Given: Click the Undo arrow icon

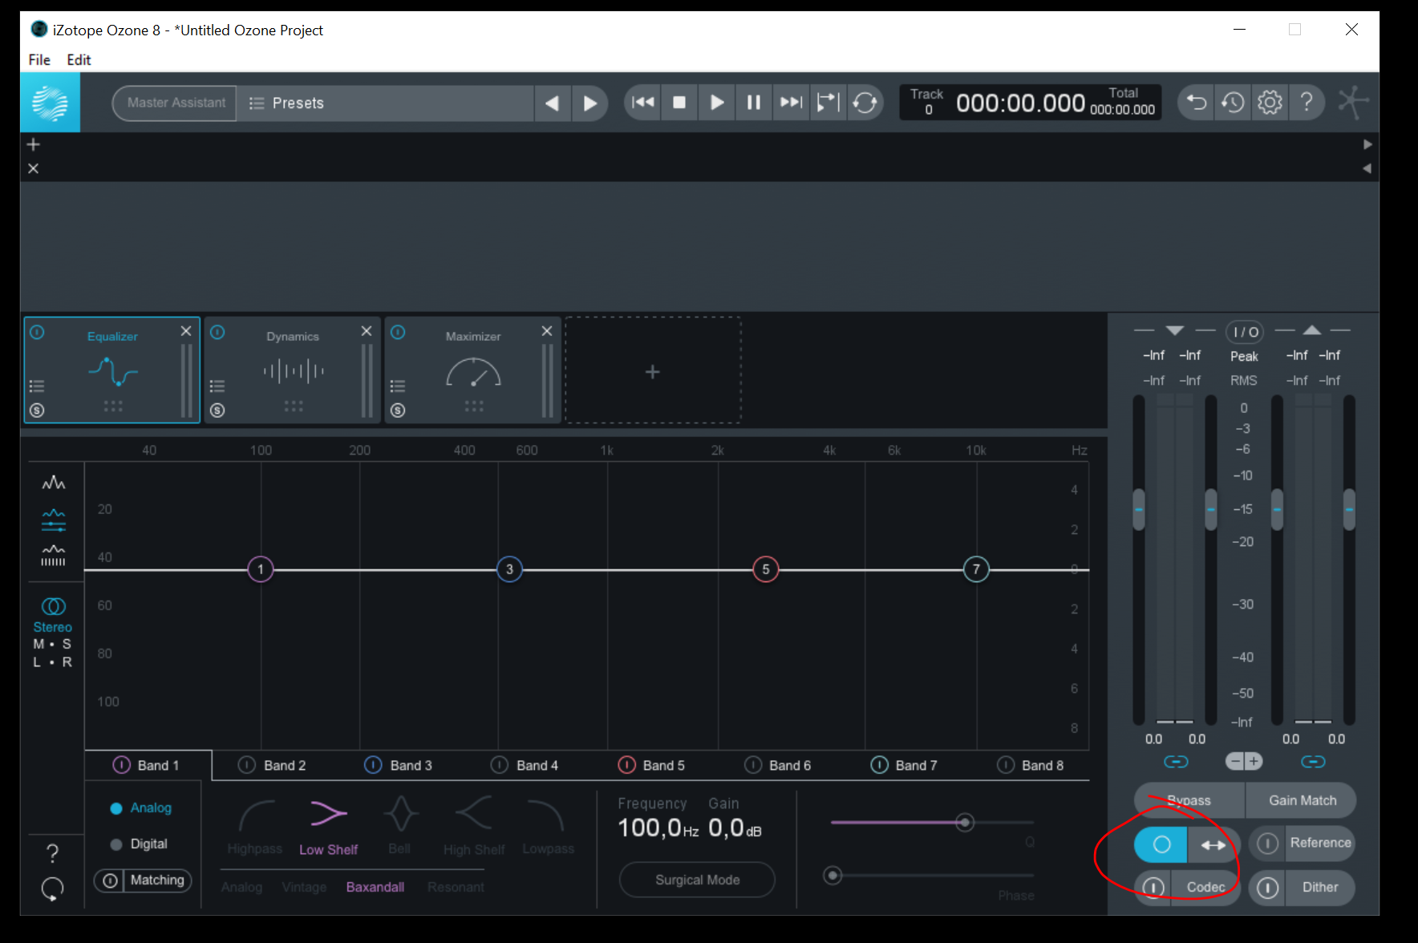Looking at the screenshot, I should pos(1196,103).
